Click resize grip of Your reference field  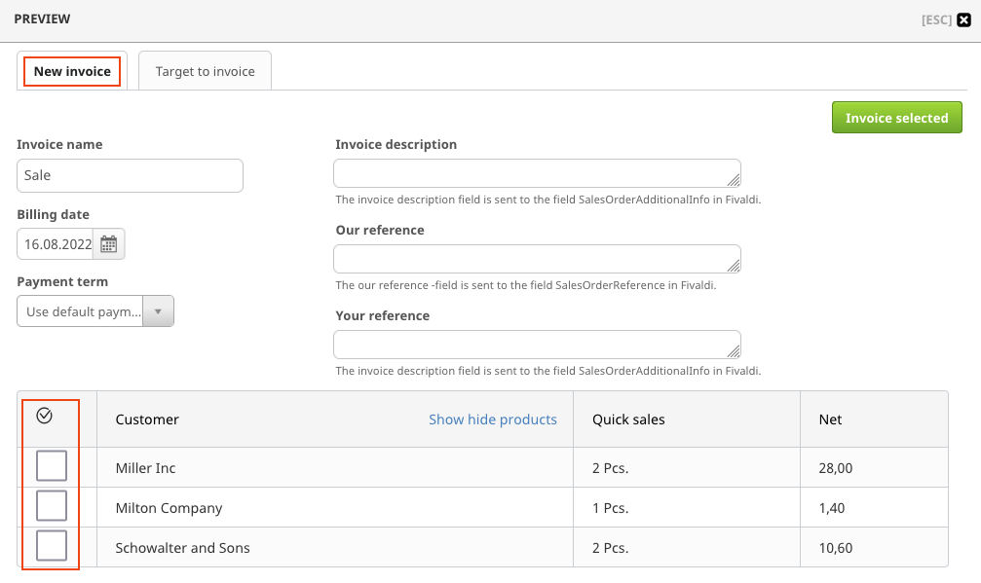tap(734, 350)
